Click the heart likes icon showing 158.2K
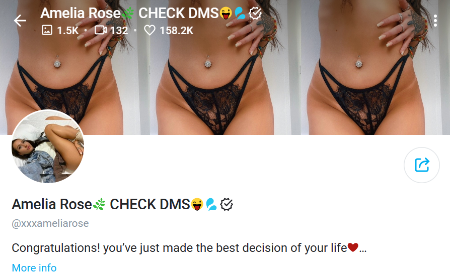The width and height of the screenshot is (450, 279). pos(149,30)
